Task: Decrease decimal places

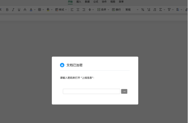Action: point(155,10)
